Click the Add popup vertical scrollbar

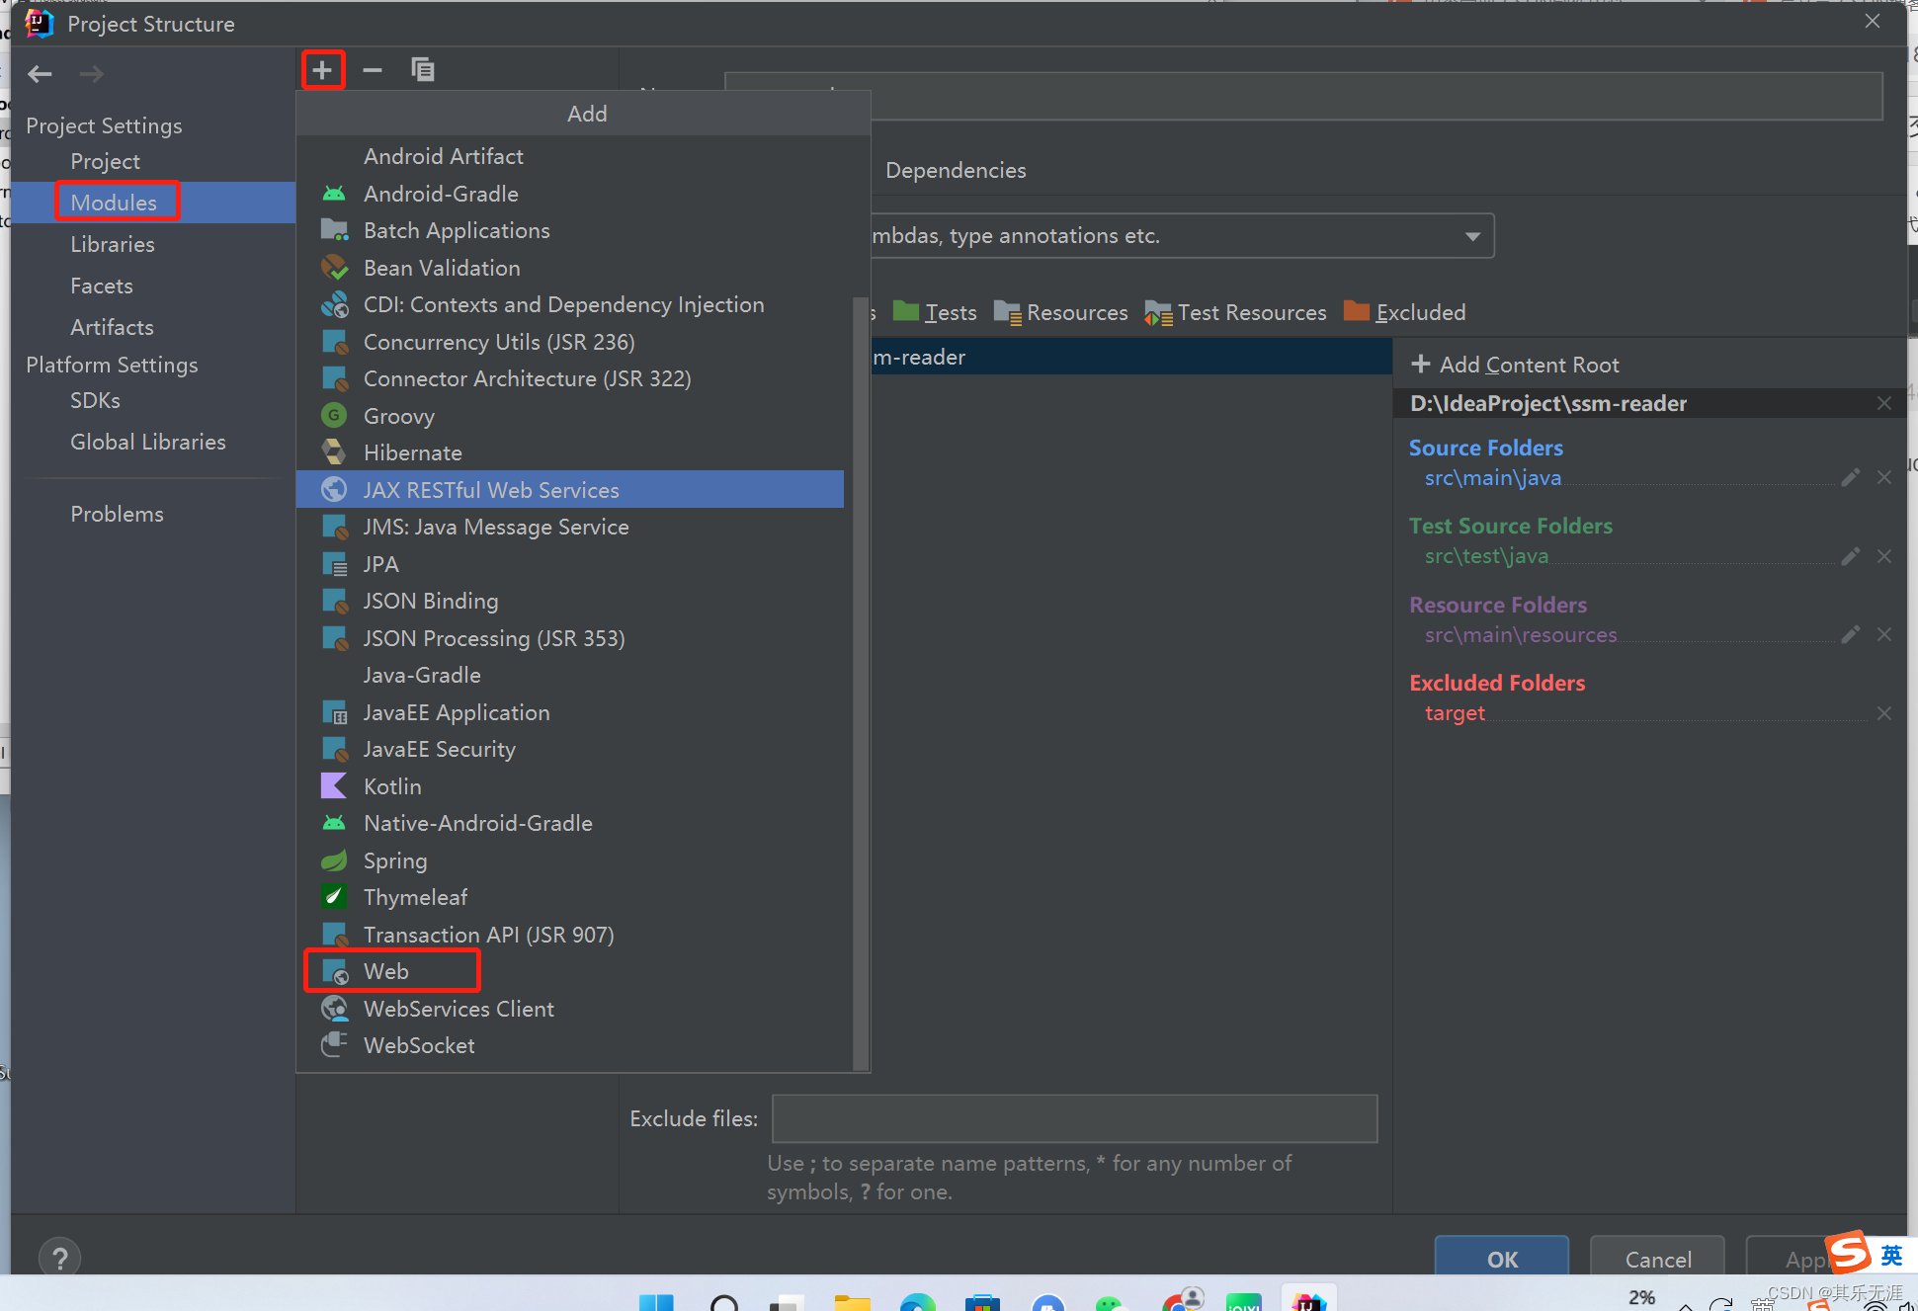(x=860, y=682)
